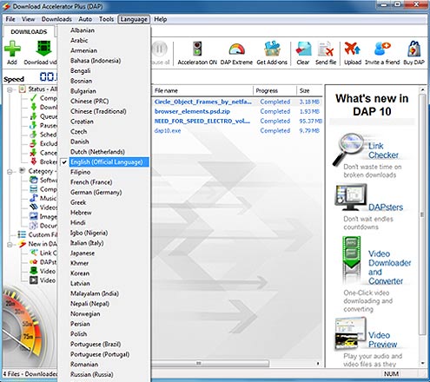Viewport: 430px width, 382px height.
Task: Click vertical scrollbar in What's new panel
Action: (x=423, y=214)
